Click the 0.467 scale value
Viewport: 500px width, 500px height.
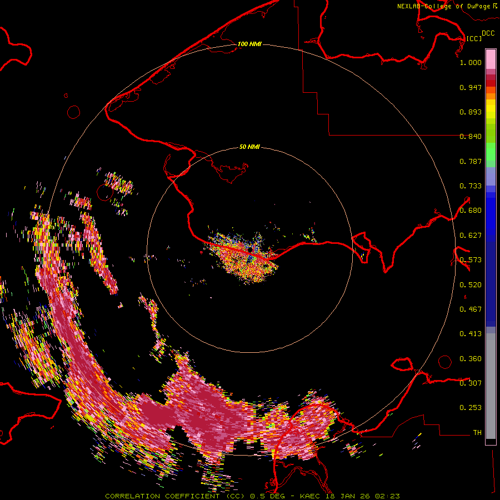[x=471, y=309]
